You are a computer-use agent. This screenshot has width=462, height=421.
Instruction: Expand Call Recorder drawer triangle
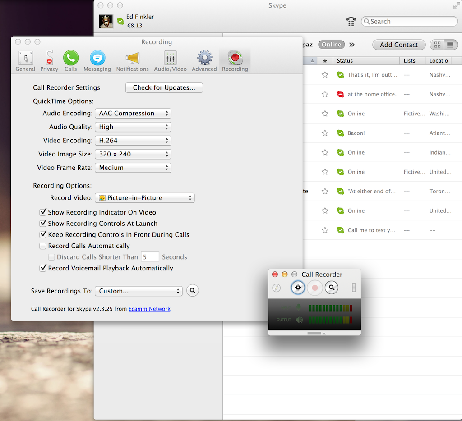pyautogui.click(x=324, y=334)
